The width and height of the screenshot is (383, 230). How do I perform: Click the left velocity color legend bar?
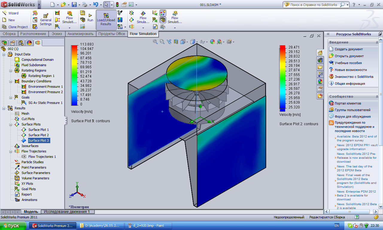click(x=75, y=75)
